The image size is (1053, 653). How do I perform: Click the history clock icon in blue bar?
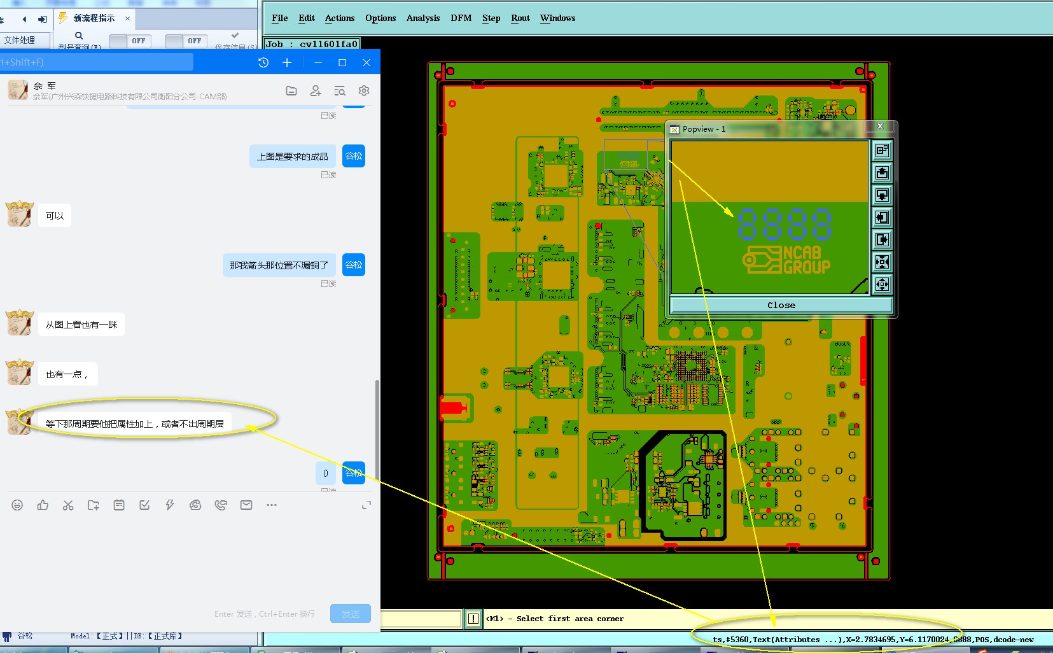point(263,62)
